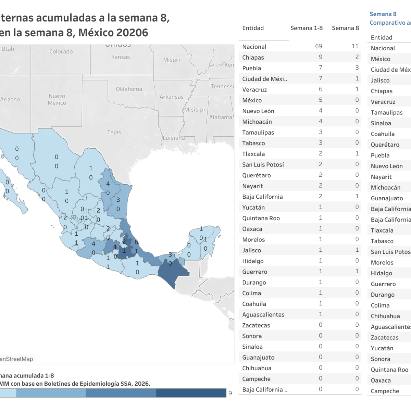Select Aguascalientes row label in left table
411x411 pixels.
tap(263, 314)
